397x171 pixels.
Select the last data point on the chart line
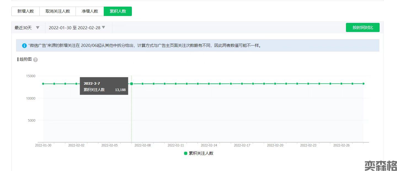coord(363,84)
